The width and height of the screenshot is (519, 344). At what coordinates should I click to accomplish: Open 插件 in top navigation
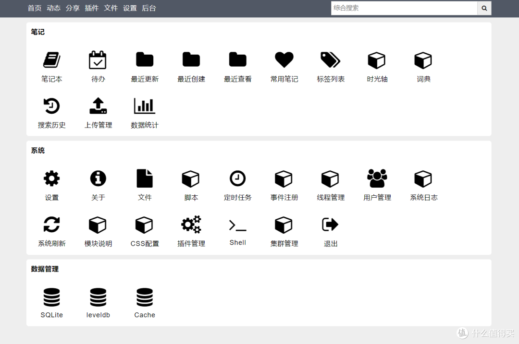coord(92,8)
